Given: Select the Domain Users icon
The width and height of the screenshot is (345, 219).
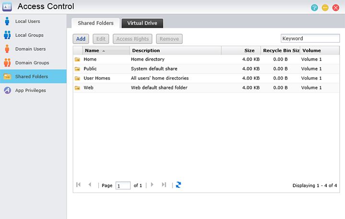Looking at the screenshot, I should point(7,49).
